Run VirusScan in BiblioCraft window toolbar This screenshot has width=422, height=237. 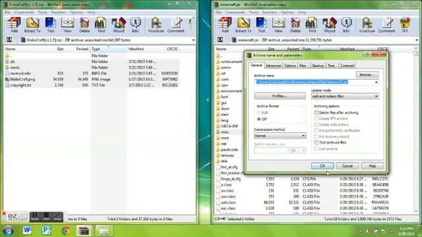point(156,25)
